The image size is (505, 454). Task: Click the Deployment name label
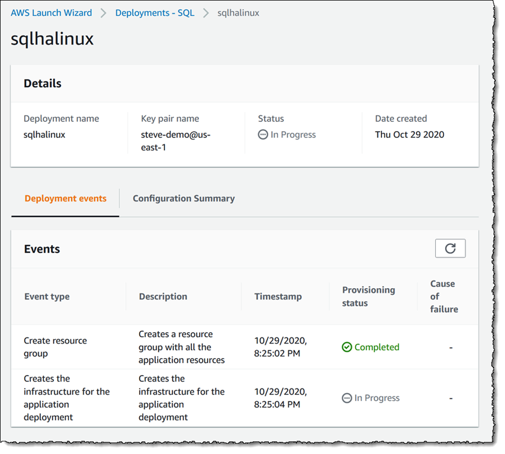(x=61, y=118)
